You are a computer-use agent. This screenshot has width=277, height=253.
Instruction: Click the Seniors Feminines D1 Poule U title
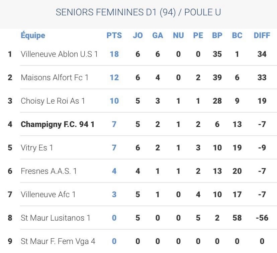click(138, 12)
